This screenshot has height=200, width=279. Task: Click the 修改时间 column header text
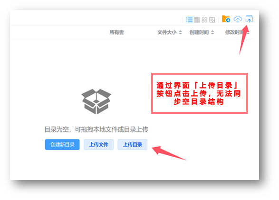(x=234, y=32)
